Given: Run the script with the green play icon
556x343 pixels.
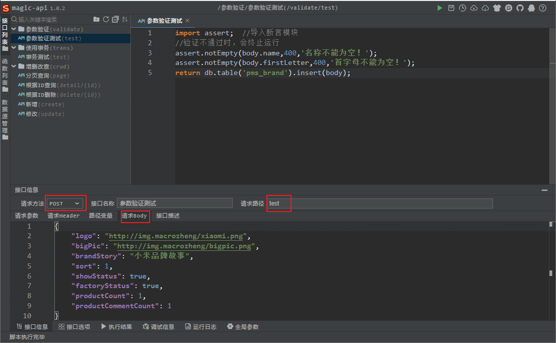Looking at the screenshot, I should pos(440,8).
